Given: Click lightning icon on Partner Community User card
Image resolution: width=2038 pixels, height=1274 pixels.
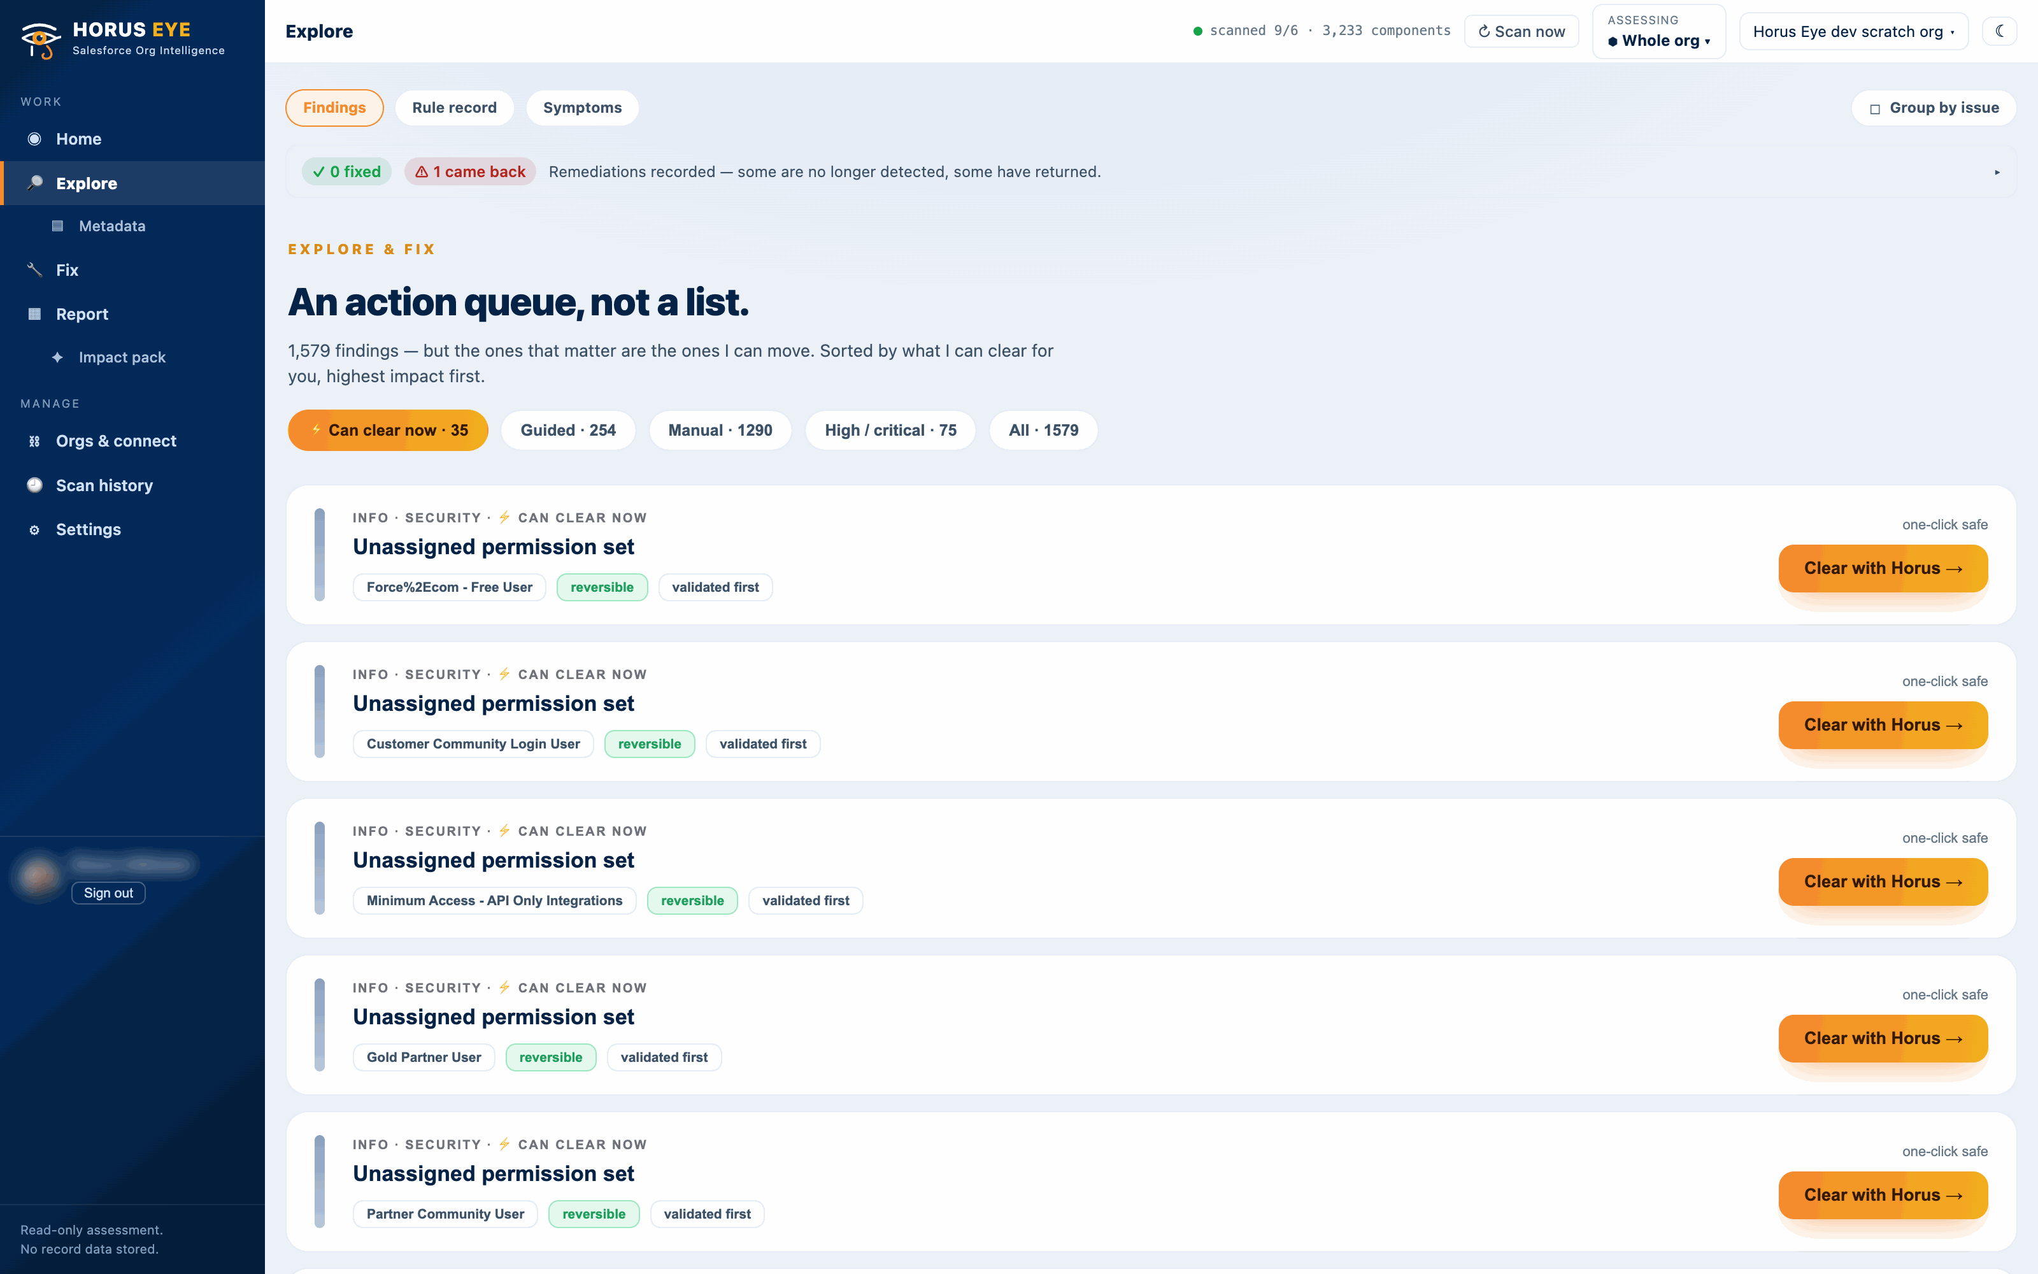Looking at the screenshot, I should coord(504,1144).
